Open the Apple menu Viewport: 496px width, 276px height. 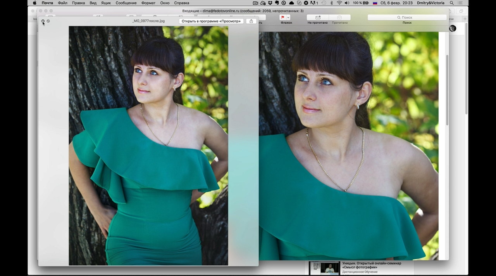35,3
